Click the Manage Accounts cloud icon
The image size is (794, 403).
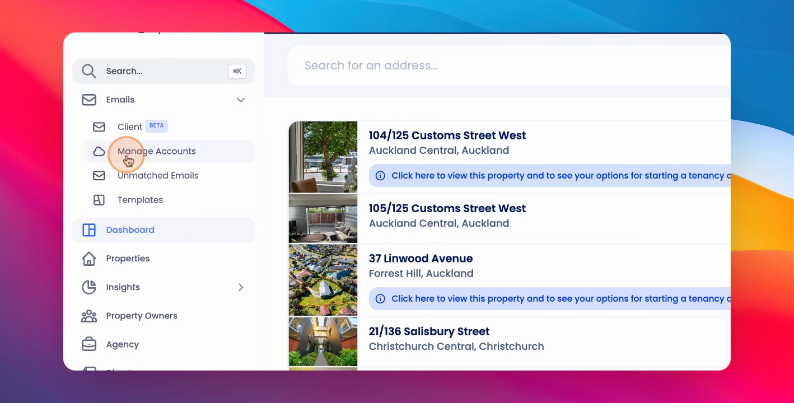(x=99, y=151)
